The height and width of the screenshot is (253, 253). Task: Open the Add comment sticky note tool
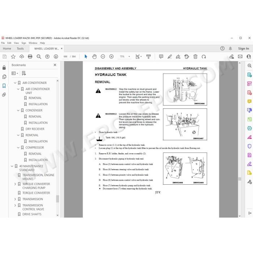[161, 56]
